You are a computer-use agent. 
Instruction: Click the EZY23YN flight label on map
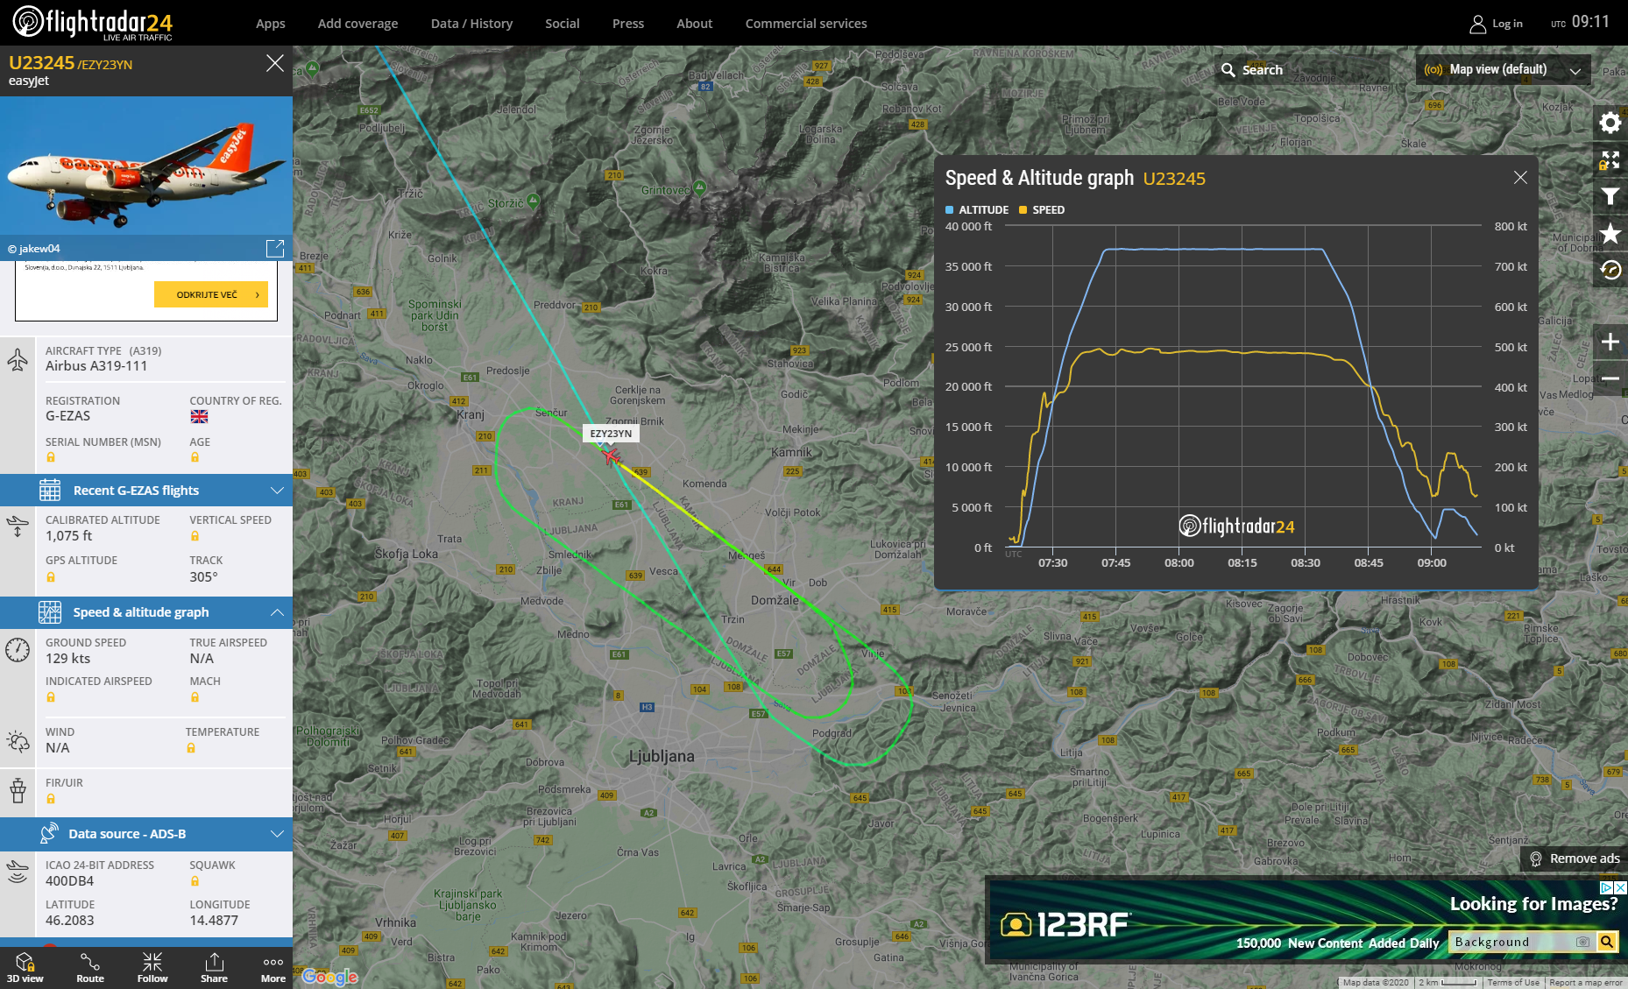point(611,434)
